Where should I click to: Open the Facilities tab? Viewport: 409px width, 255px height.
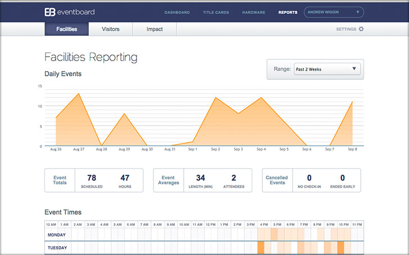pyautogui.click(x=66, y=29)
